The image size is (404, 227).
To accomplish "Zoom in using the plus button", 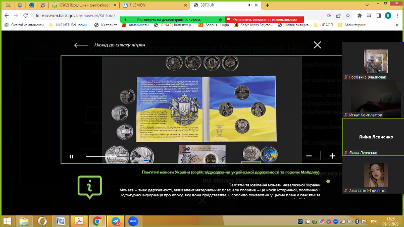I will click(332, 156).
